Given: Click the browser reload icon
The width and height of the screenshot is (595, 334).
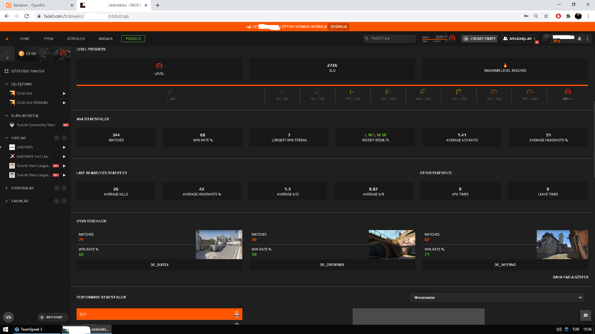Looking at the screenshot, I should pos(27,16).
